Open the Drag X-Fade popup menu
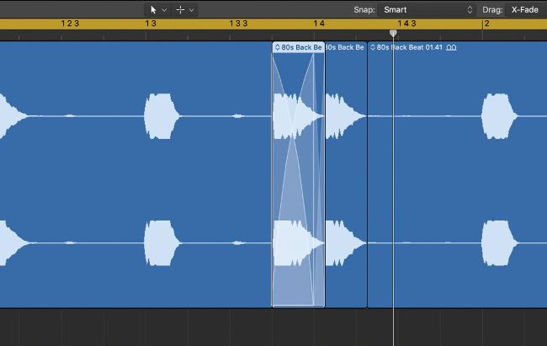This screenshot has height=346, width=547. tap(526, 10)
